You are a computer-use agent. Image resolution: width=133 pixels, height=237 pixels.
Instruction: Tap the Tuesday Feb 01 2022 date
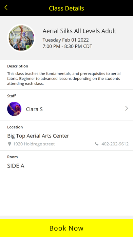66,40
